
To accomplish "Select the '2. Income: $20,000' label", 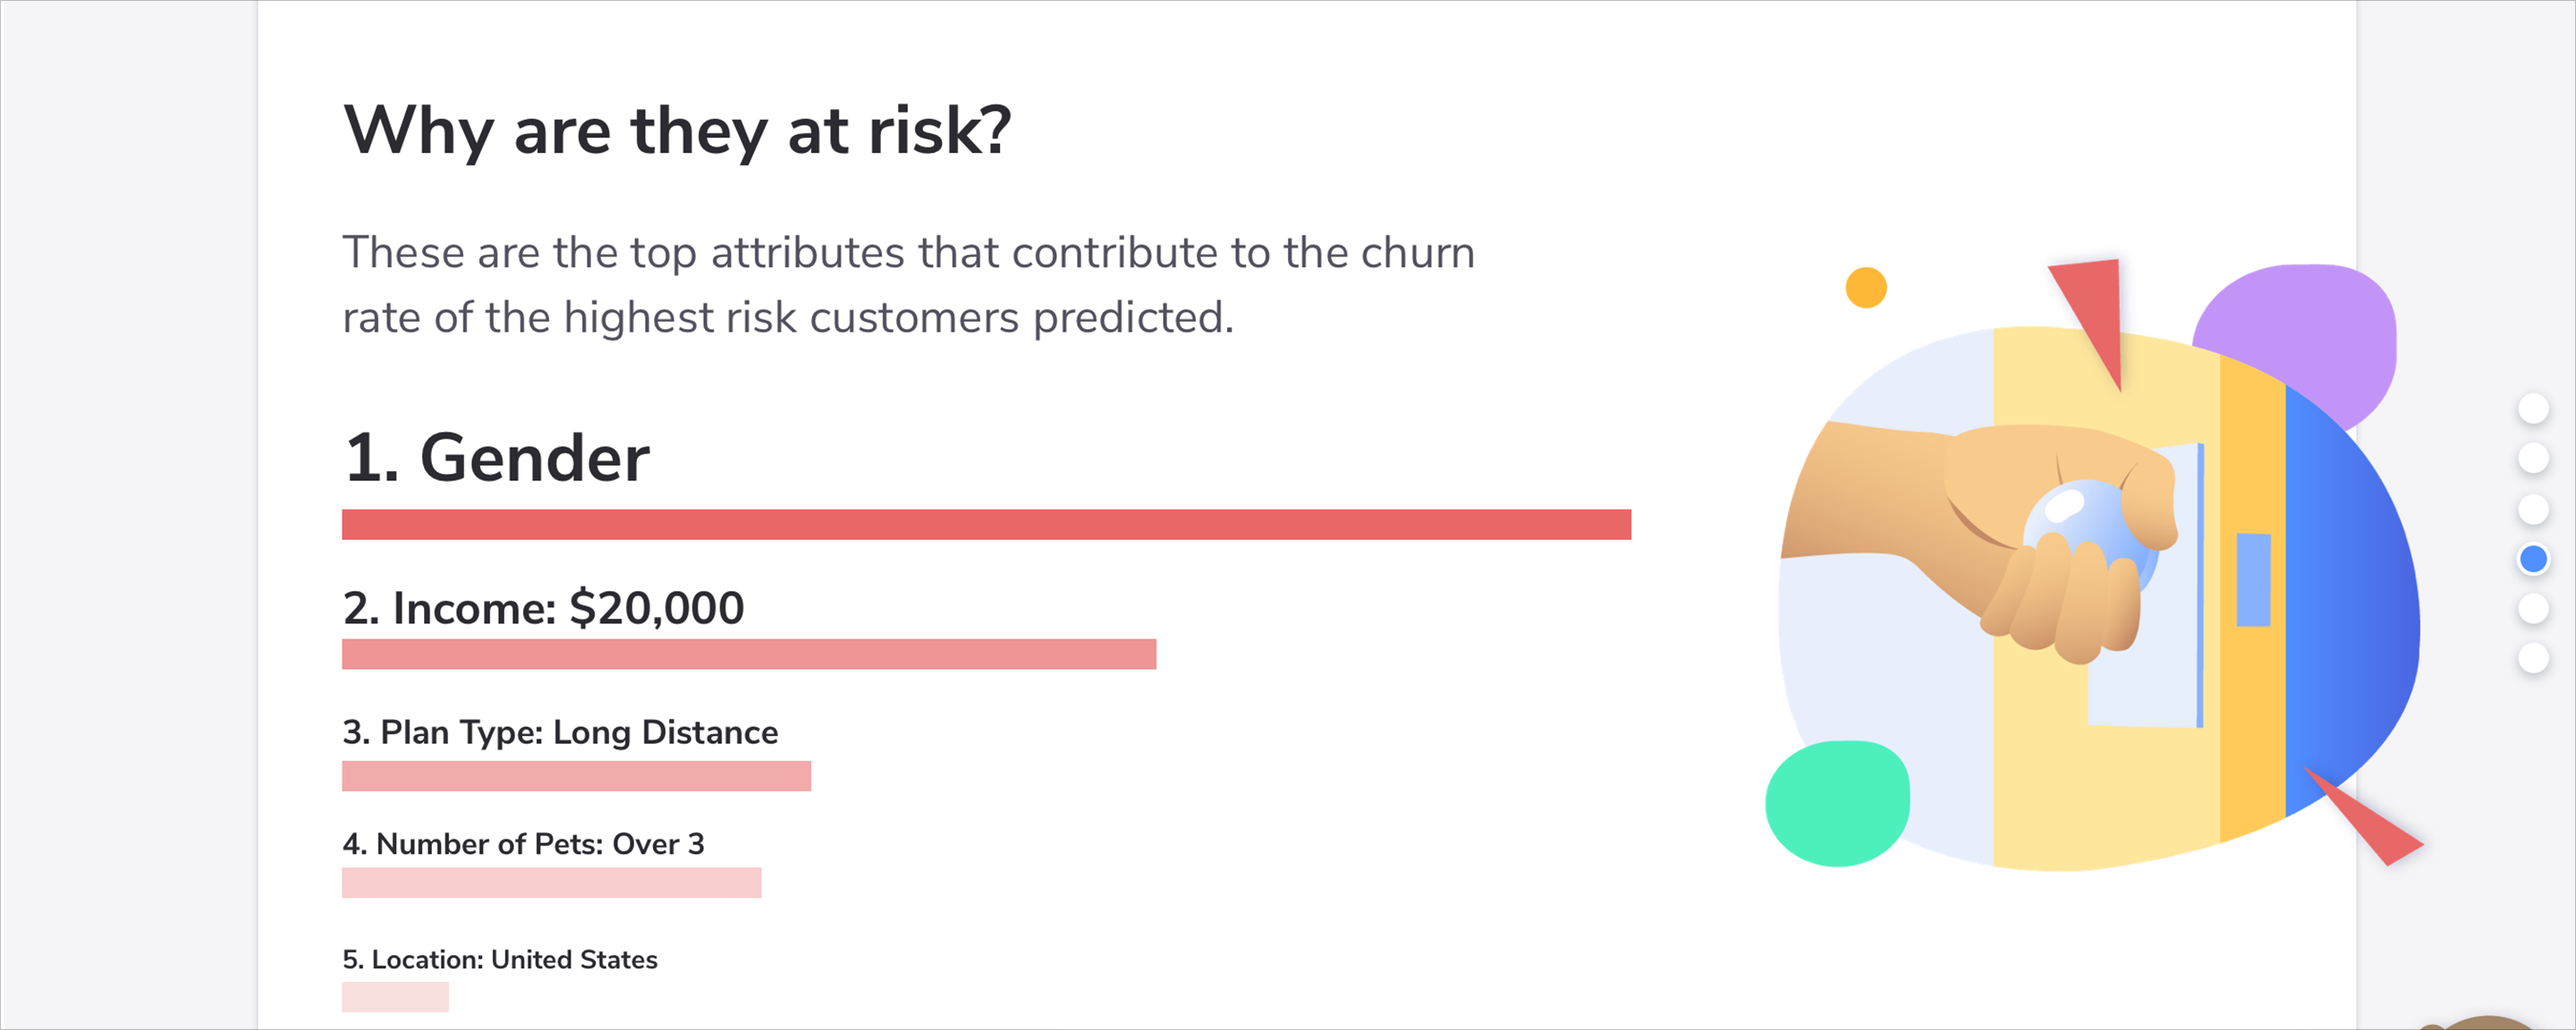I will pos(543,608).
